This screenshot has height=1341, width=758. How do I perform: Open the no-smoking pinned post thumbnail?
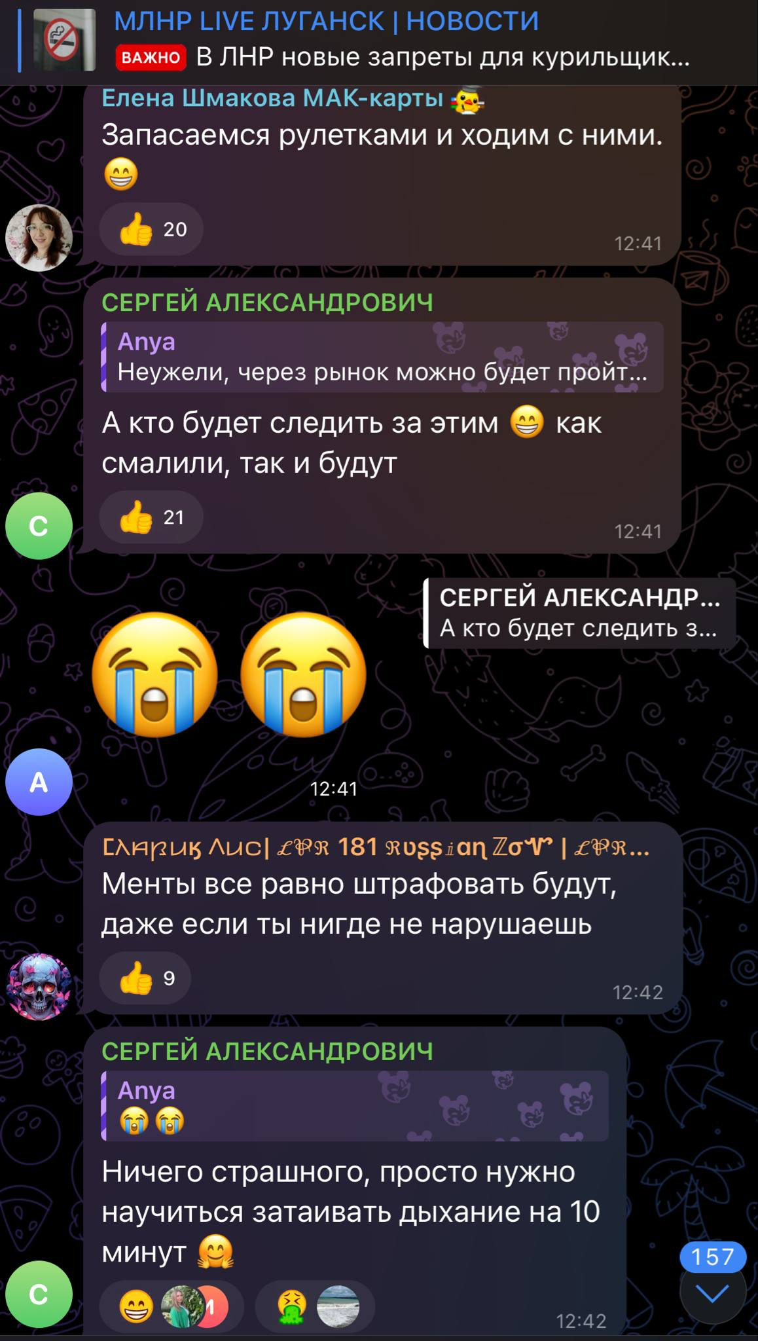coord(64,40)
